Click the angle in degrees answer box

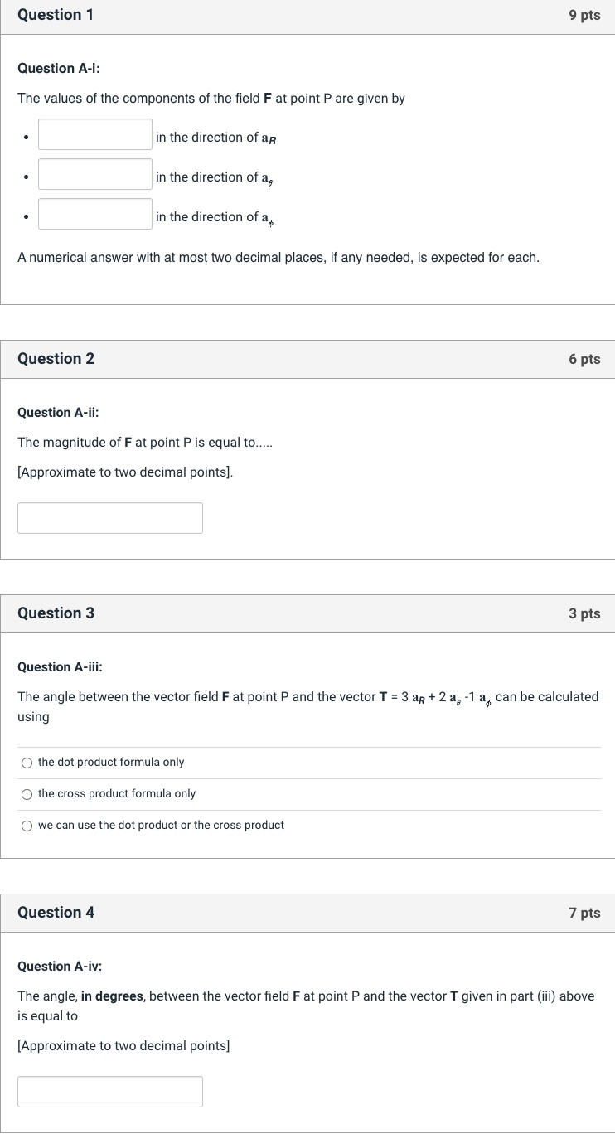point(109,1091)
